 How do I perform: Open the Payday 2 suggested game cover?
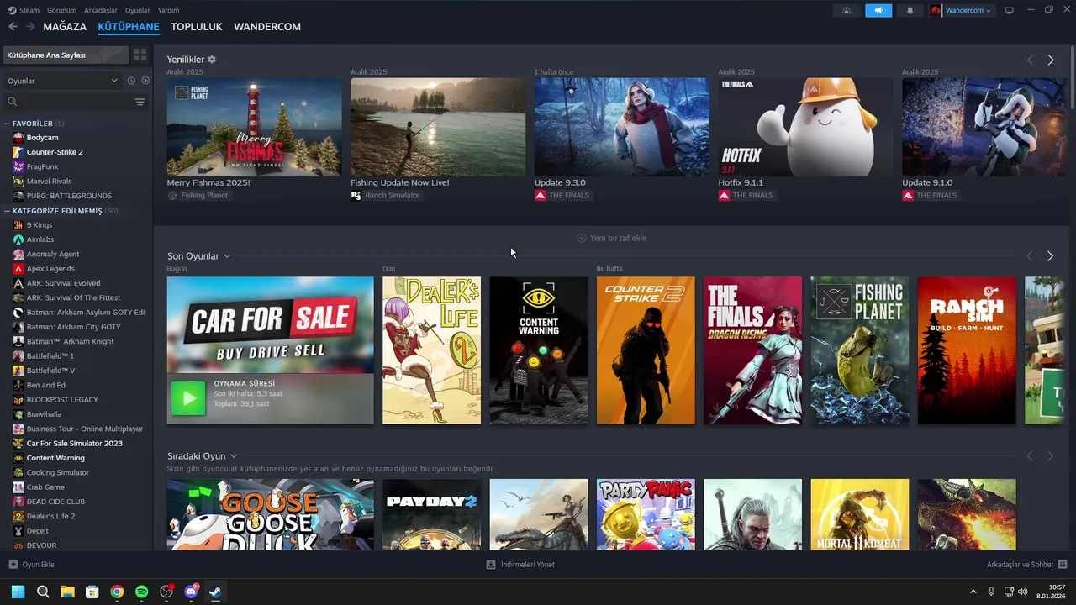pyautogui.click(x=432, y=515)
